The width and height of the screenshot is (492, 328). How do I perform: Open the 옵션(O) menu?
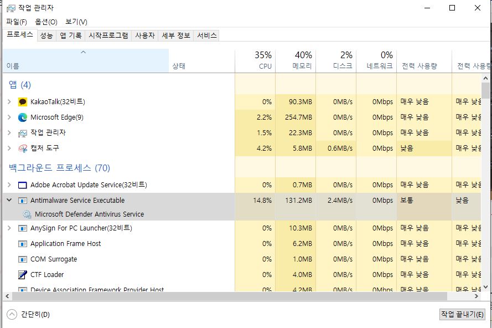(46, 22)
